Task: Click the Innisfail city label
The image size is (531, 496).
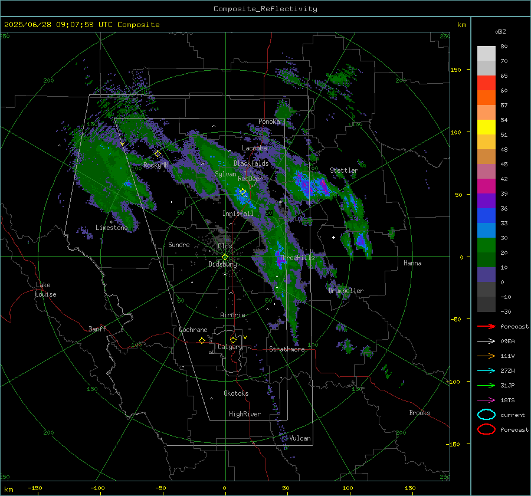Action: (x=238, y=213)
